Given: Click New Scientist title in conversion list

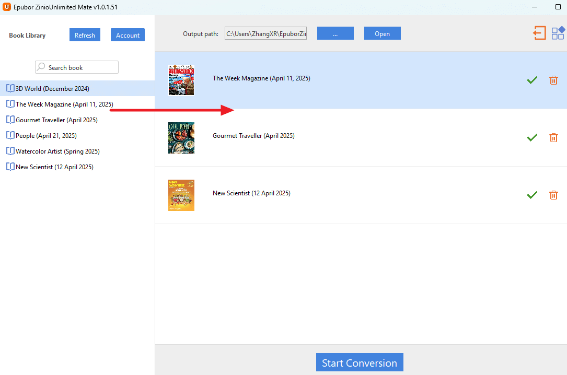Looking at the screenshot, I should [251, 193].
